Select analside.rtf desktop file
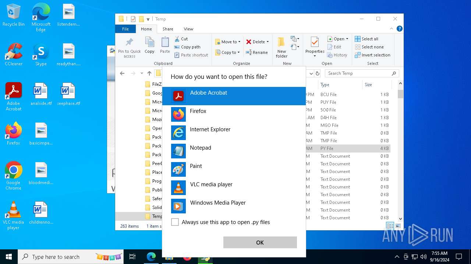The height and width of the screenshot is (264, 471). pos(41,95)
